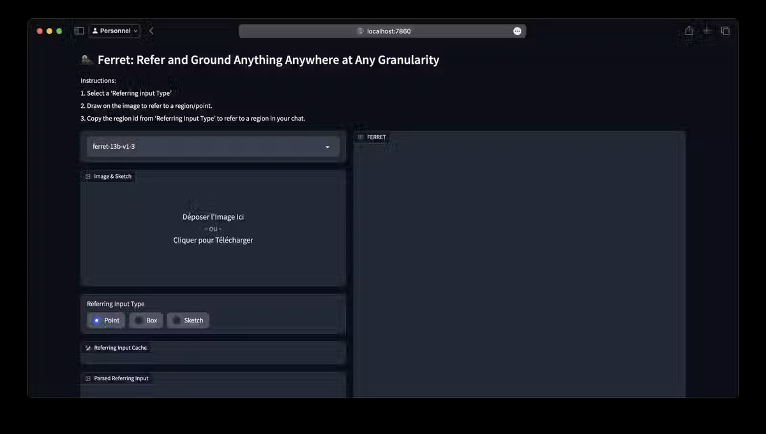The width and height of the screenshot is (766, 434).
Task: Click the Parsed Referring Input icon
Action: pos(88,378)
